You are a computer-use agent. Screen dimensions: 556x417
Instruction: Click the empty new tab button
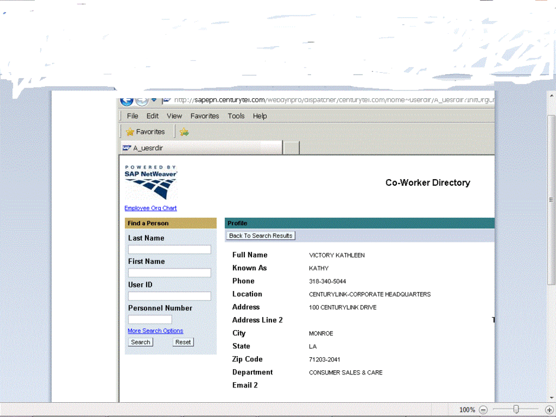tap(292, 148)
